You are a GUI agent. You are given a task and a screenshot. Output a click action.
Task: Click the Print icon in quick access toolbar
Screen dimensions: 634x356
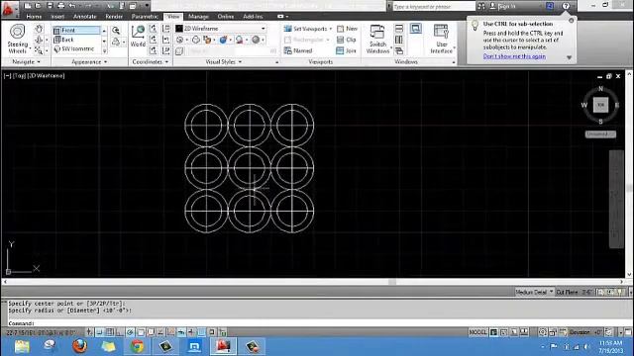tap(60, 6)
